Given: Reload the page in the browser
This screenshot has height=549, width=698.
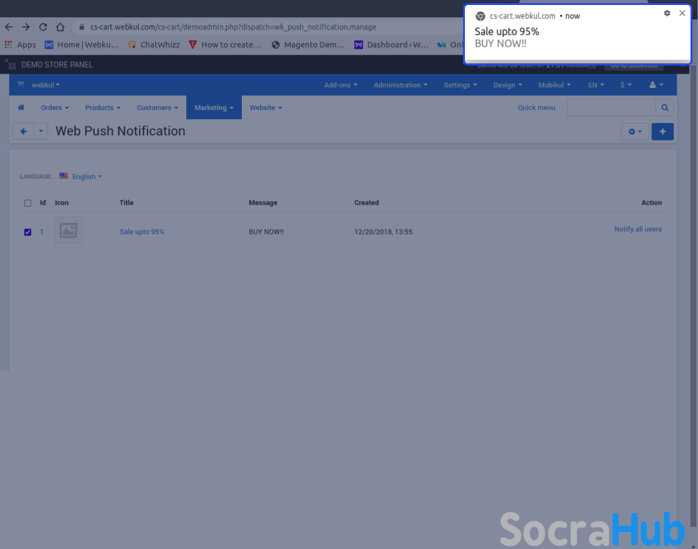Looking at the screenshot, I should tap(43, 27).
